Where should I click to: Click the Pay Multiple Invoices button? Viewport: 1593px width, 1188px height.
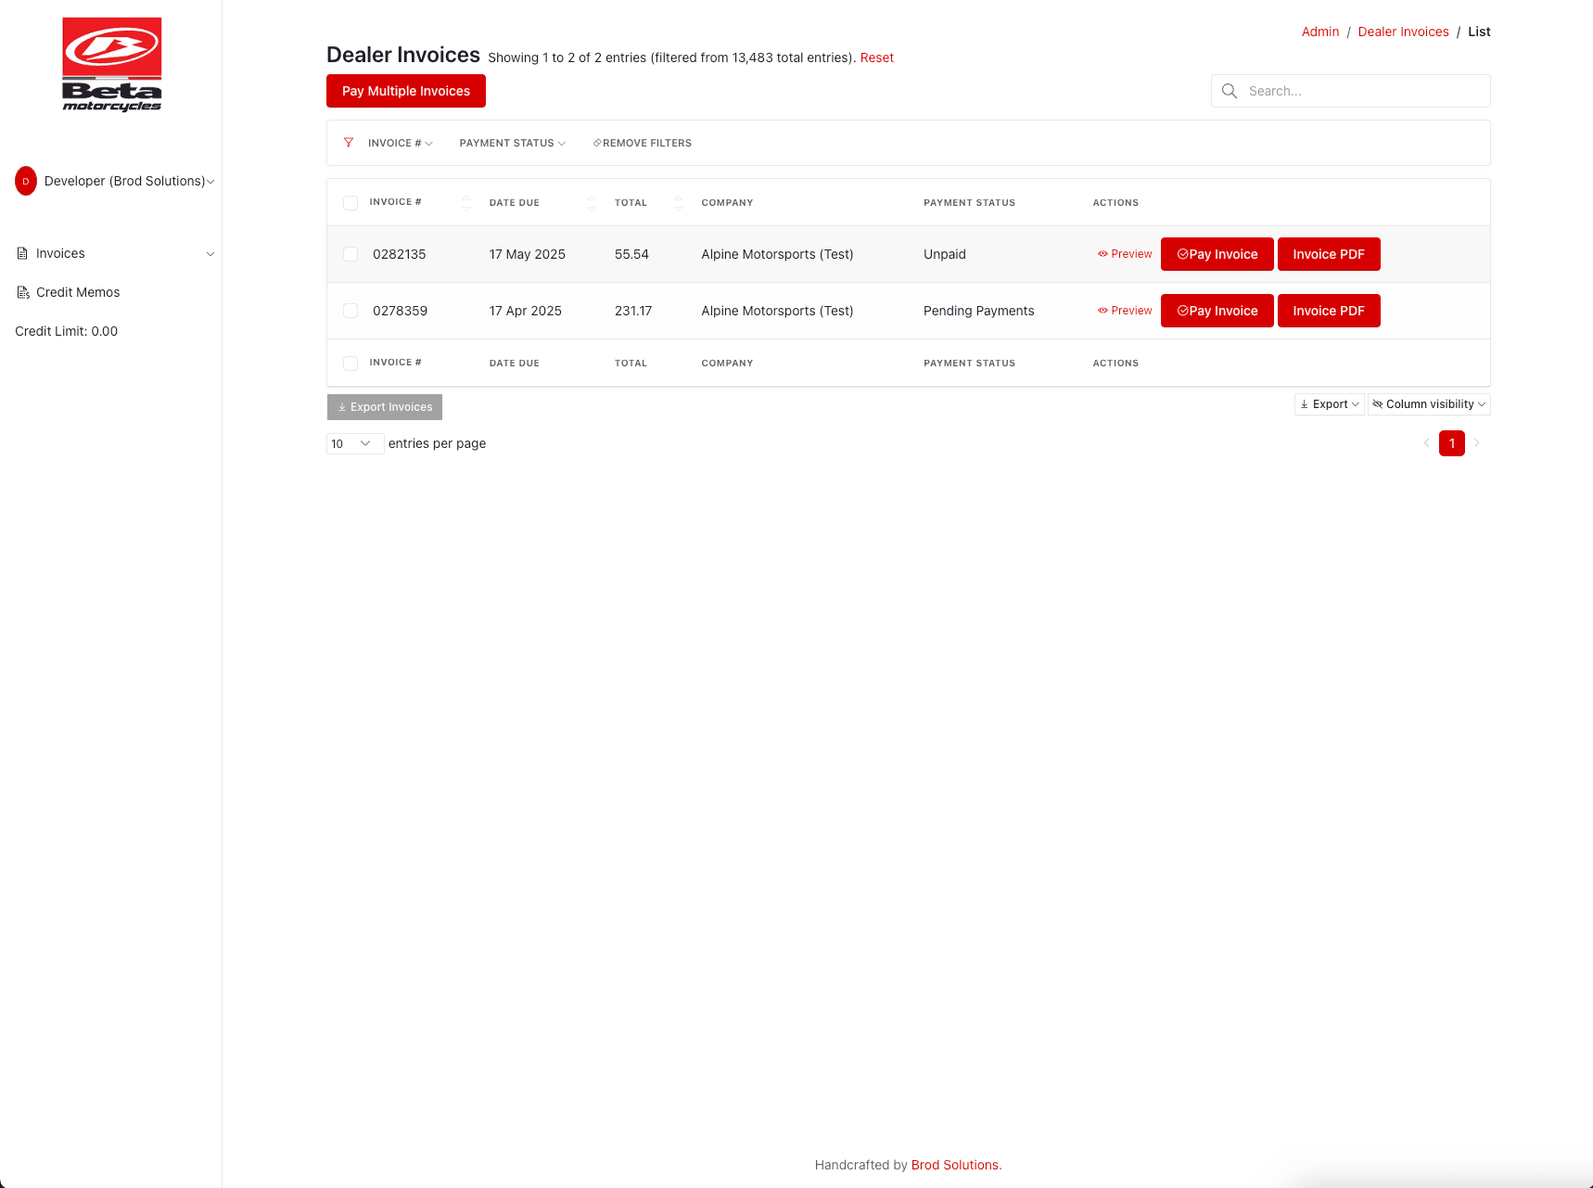(405, 91)
